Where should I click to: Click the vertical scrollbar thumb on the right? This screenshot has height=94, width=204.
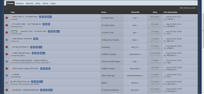[203, 31]
